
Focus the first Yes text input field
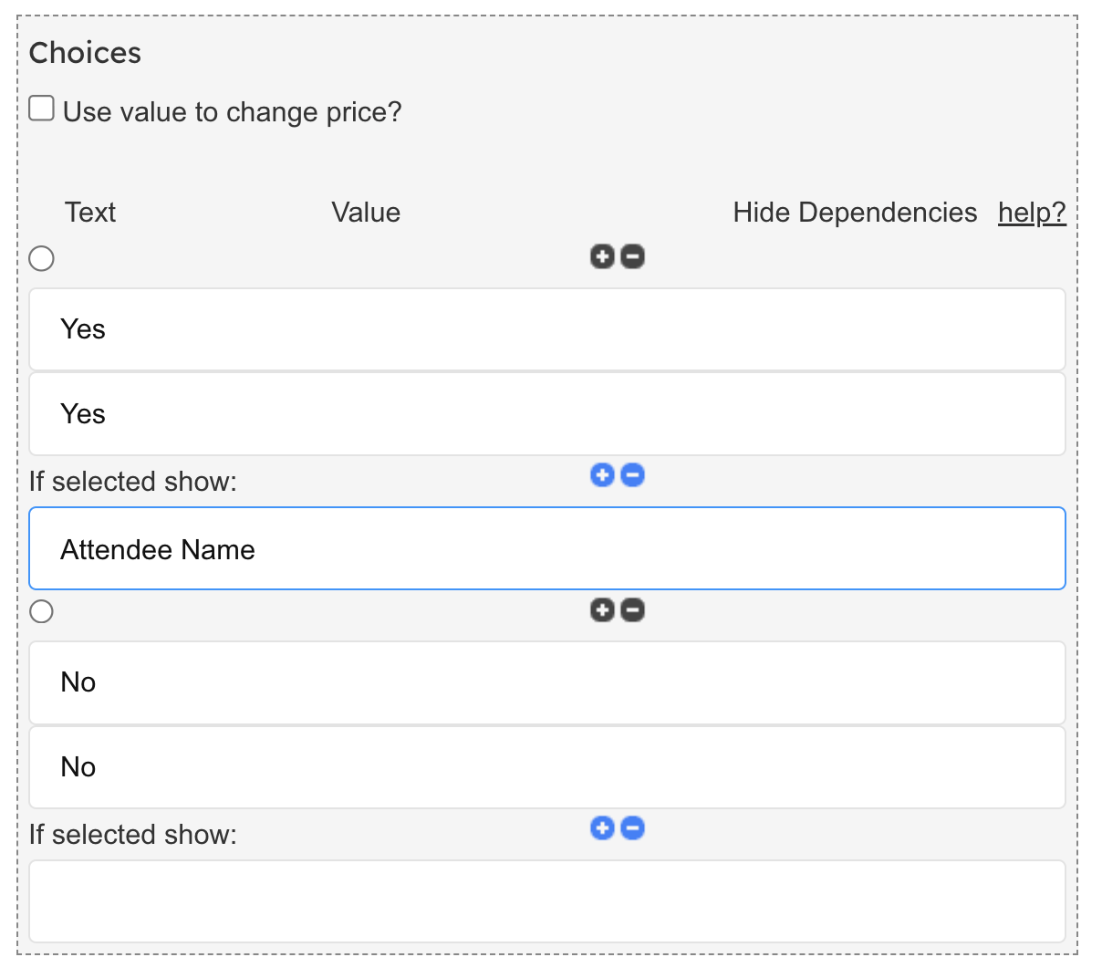(x=547, y=329)
